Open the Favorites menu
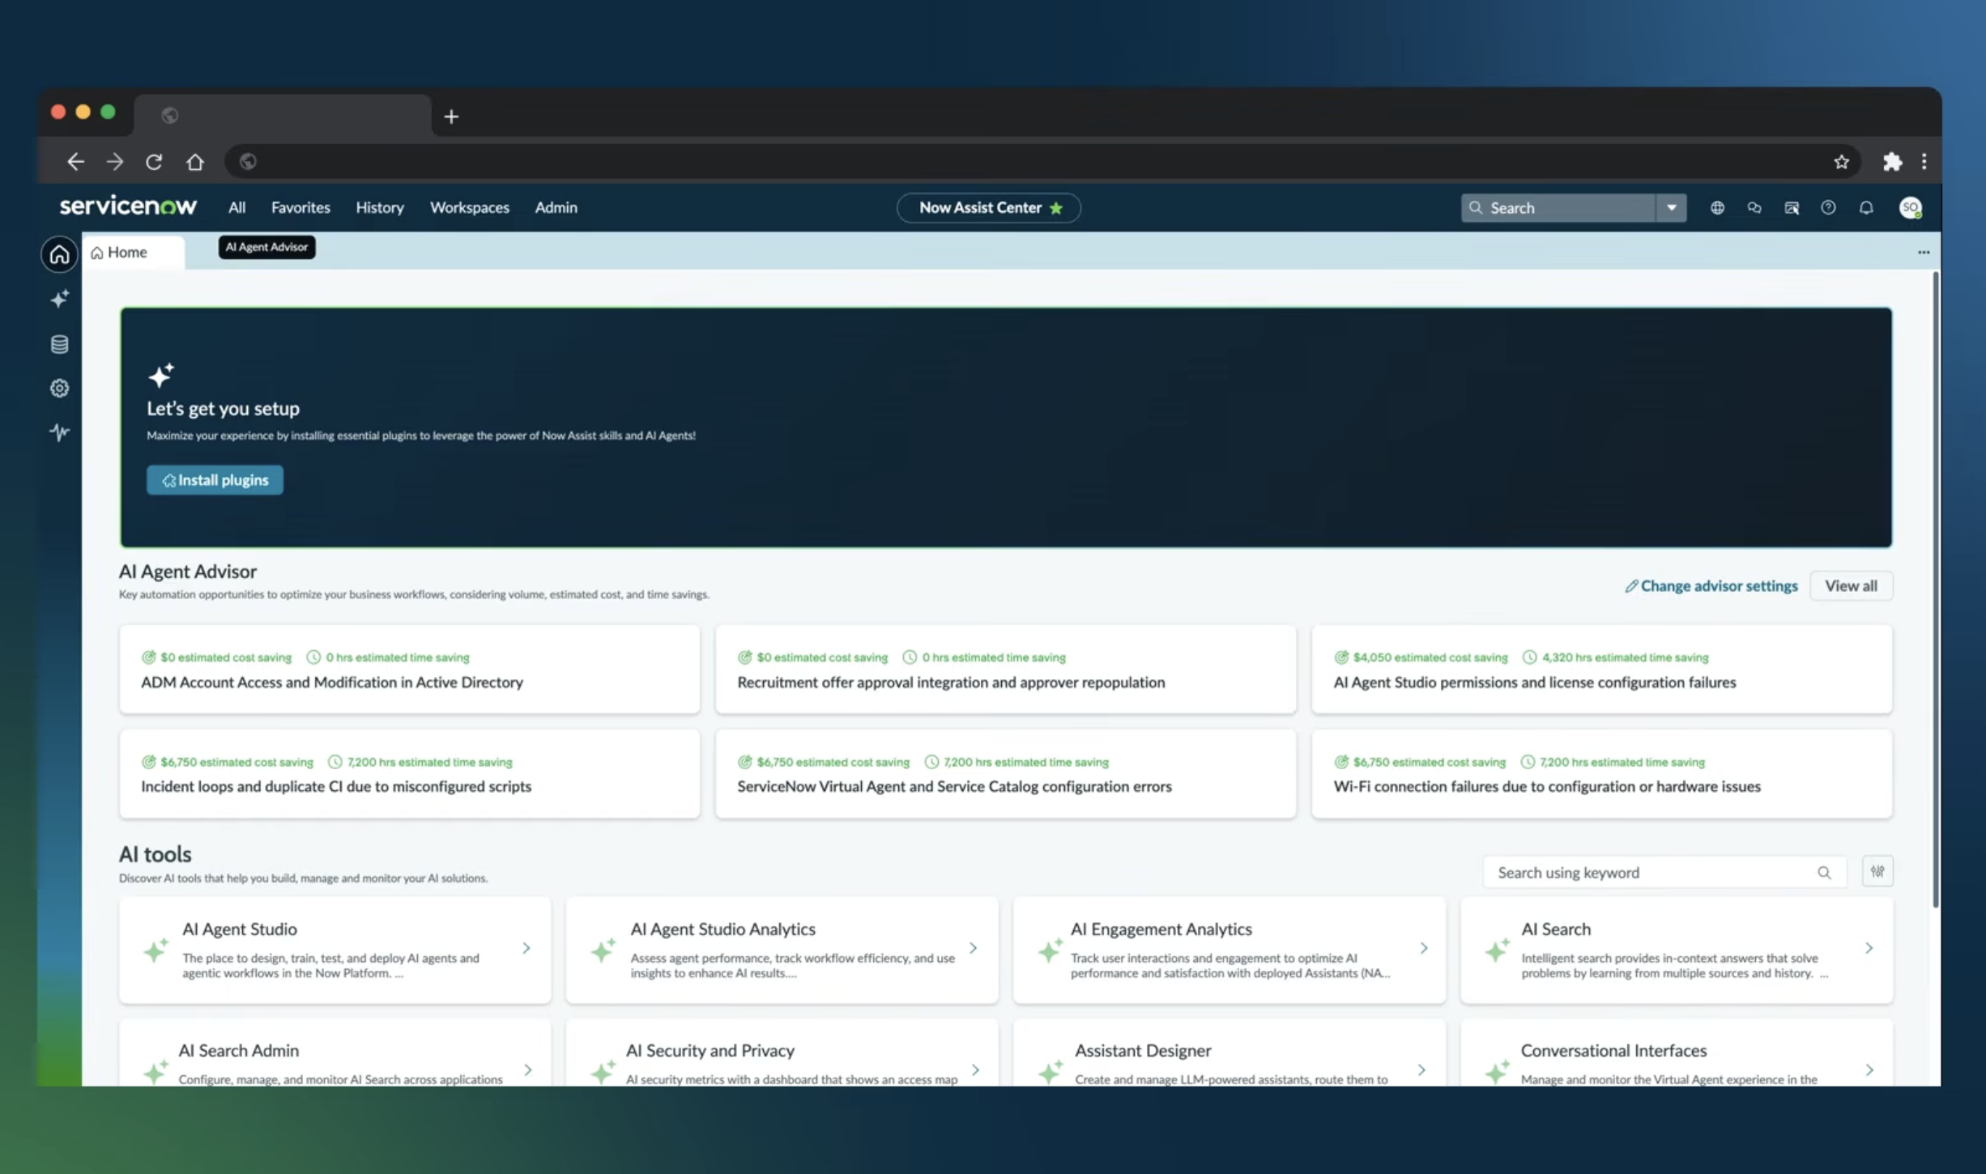Viewport: 1986px width, 1174px height. click(x=300, y=207)
